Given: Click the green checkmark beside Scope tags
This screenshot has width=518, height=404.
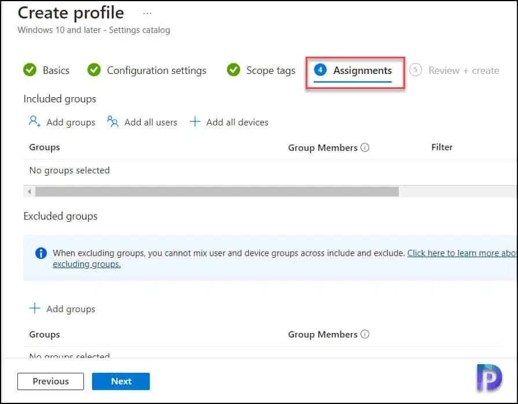Looking at the screenshot, I should [x=233, y=70].
